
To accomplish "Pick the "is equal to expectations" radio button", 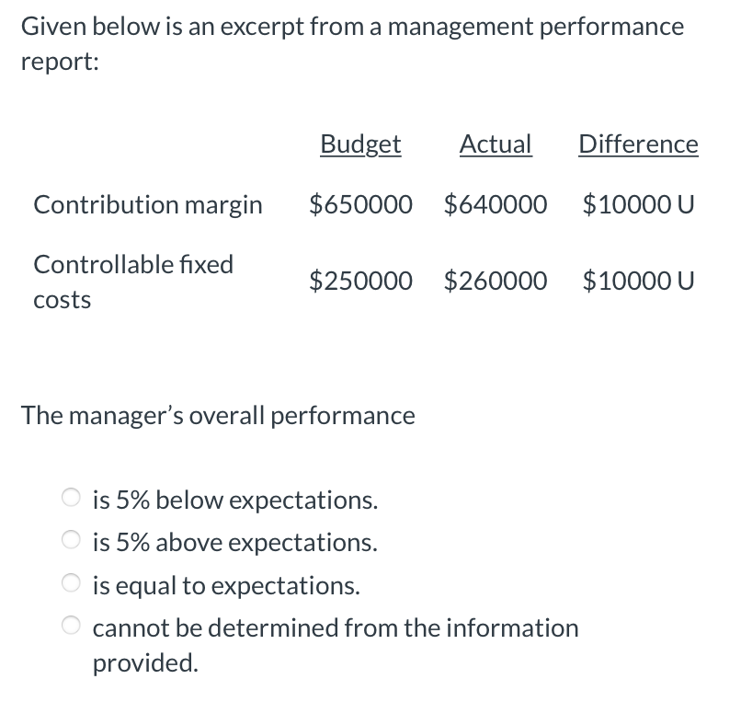I will pos(72,584).
